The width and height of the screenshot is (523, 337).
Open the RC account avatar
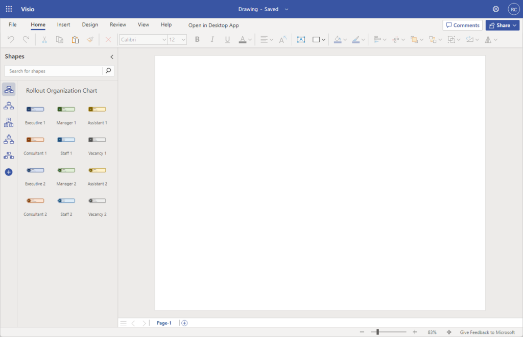514,9
